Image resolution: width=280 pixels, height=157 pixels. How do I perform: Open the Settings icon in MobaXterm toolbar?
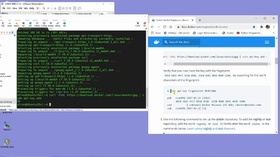coord(57,24)
